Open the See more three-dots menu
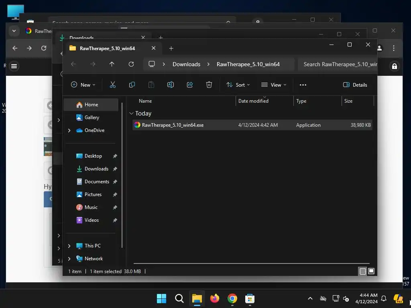The image size is (411, 308). pyautogui.click(x=303, y=85)
